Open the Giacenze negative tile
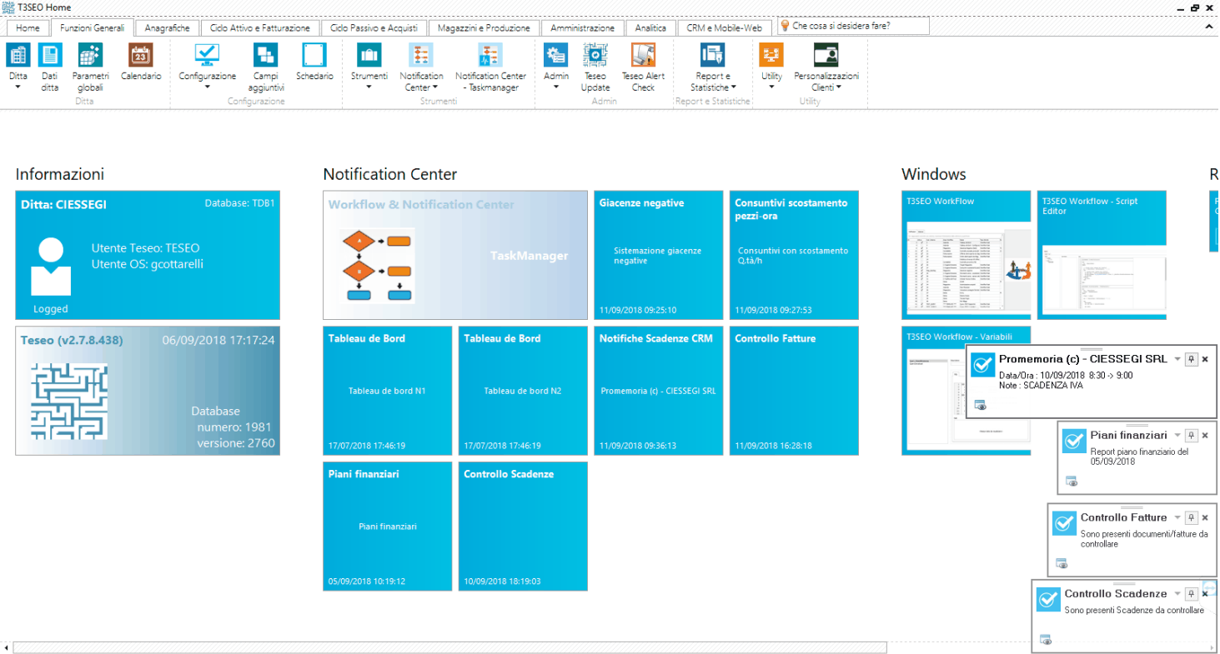 tap(659, 255)
